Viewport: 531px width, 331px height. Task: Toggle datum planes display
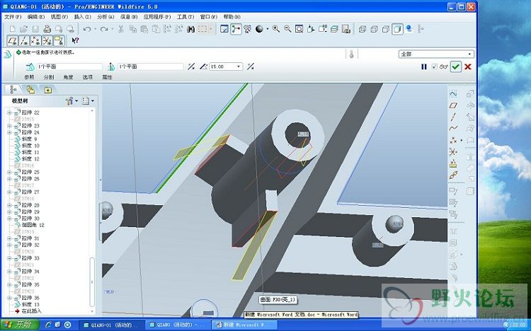(13, 41)
